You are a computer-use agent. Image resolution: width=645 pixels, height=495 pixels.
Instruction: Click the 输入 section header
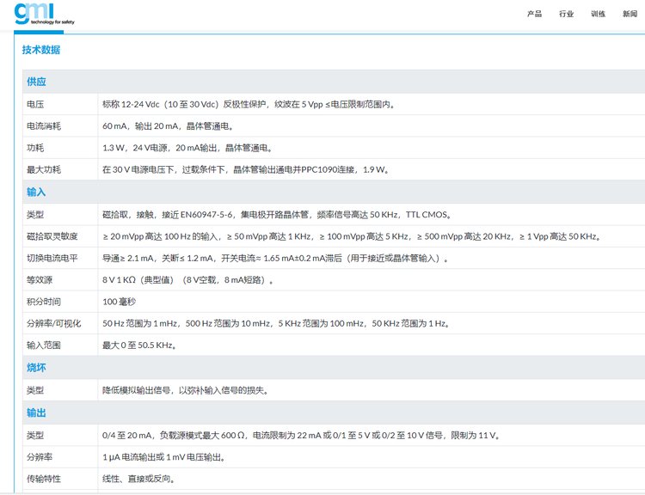[36, 192]
